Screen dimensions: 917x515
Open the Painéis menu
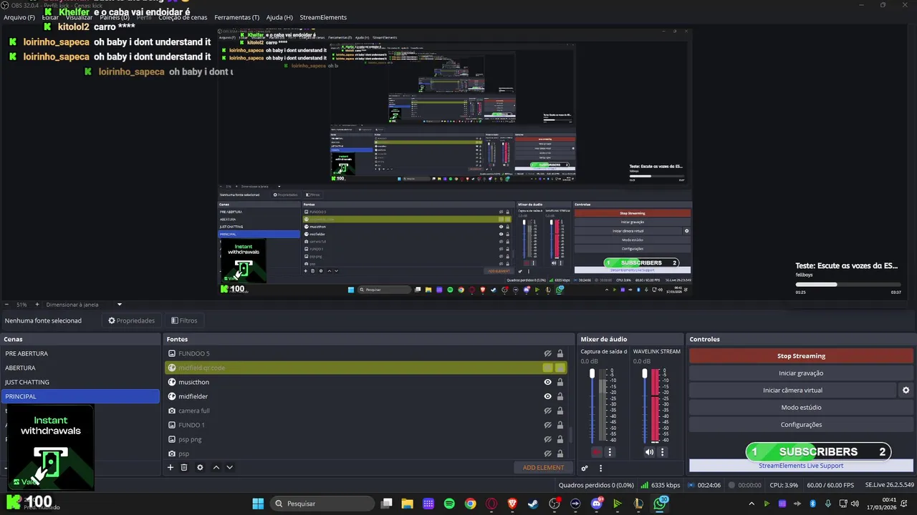(115, 17)
